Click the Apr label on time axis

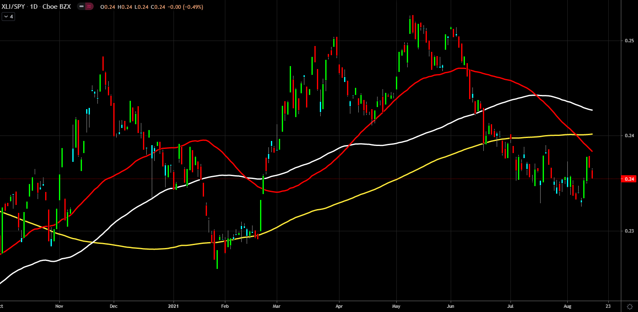click(x=339, y=306)
